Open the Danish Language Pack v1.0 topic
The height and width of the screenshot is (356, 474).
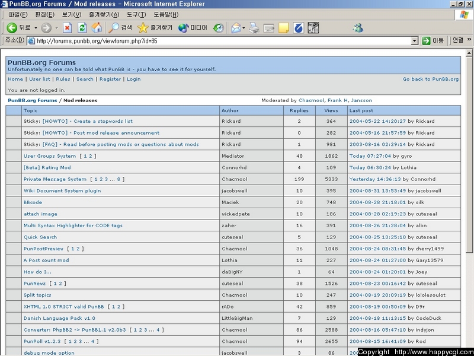pyautogui.click(x=59, y=318)
